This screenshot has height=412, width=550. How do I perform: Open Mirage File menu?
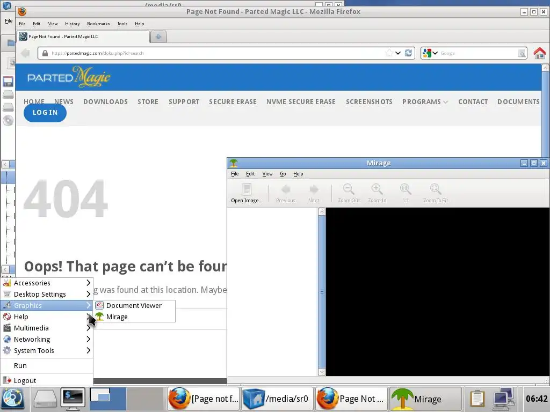(235, 174)
